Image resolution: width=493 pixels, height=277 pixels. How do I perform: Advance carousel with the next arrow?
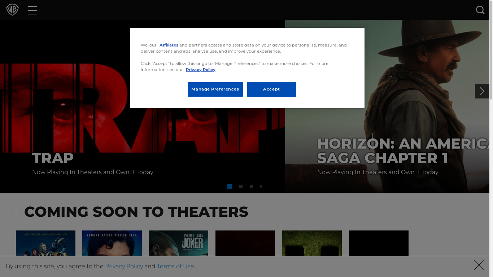click(482, 91)
